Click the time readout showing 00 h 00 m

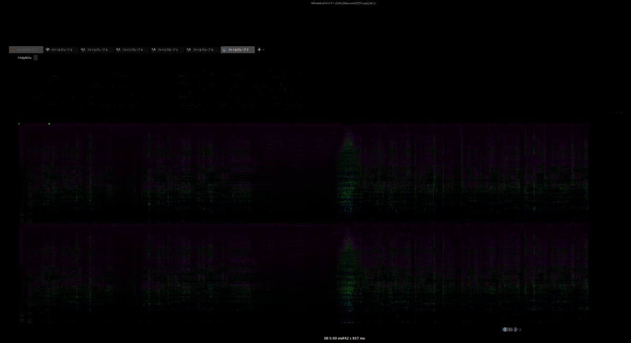[x=344, y=338]
